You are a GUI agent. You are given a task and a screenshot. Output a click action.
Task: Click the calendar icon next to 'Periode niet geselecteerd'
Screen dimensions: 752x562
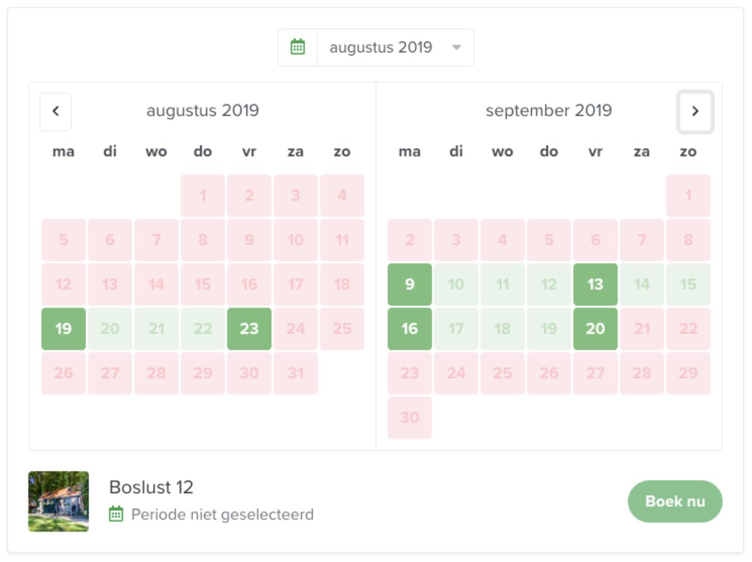tap(116, 515)
